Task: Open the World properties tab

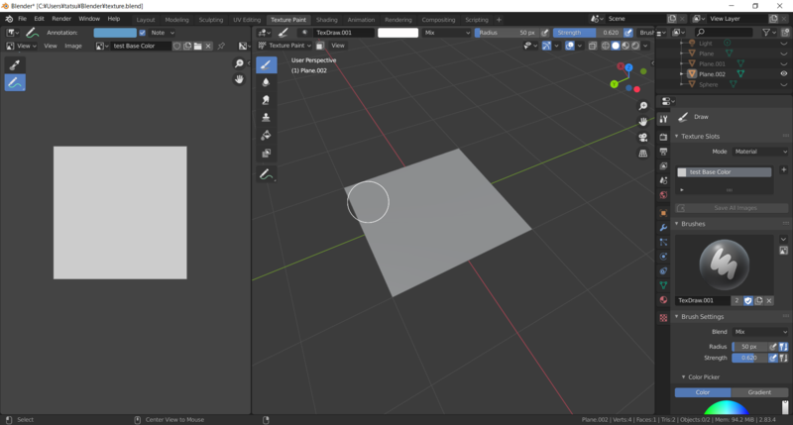Action: click(663, 195)
